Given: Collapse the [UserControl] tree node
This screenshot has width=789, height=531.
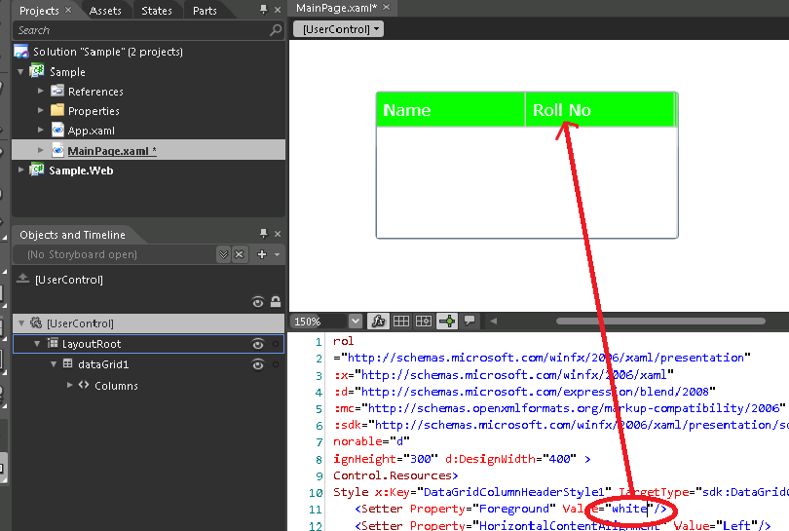Looking at the screenshot, I should coord(21,323).
